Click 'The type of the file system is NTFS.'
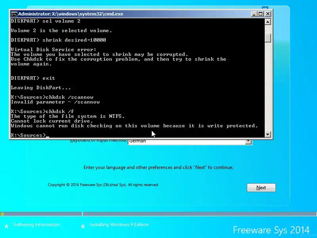The image size is (317, 238). pyautogui.click(x=68, y=116)
